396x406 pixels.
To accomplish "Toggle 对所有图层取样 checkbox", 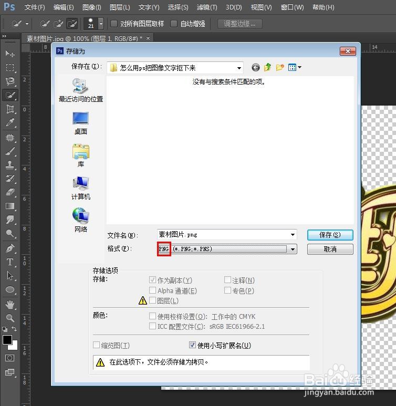I will click(114, 24).
